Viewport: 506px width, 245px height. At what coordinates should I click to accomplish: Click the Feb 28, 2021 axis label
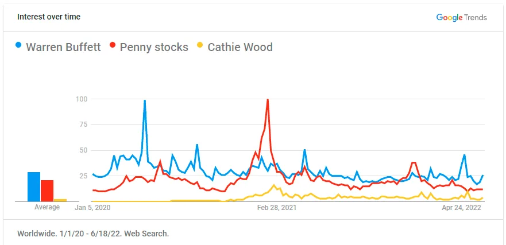tap(277, 207)
